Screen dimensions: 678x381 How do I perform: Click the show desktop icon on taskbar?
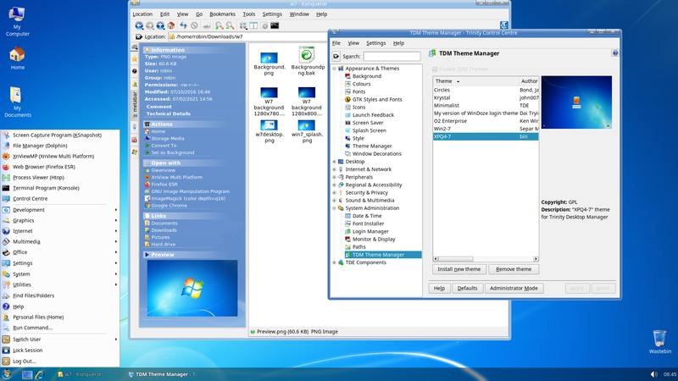coord(27,374)
